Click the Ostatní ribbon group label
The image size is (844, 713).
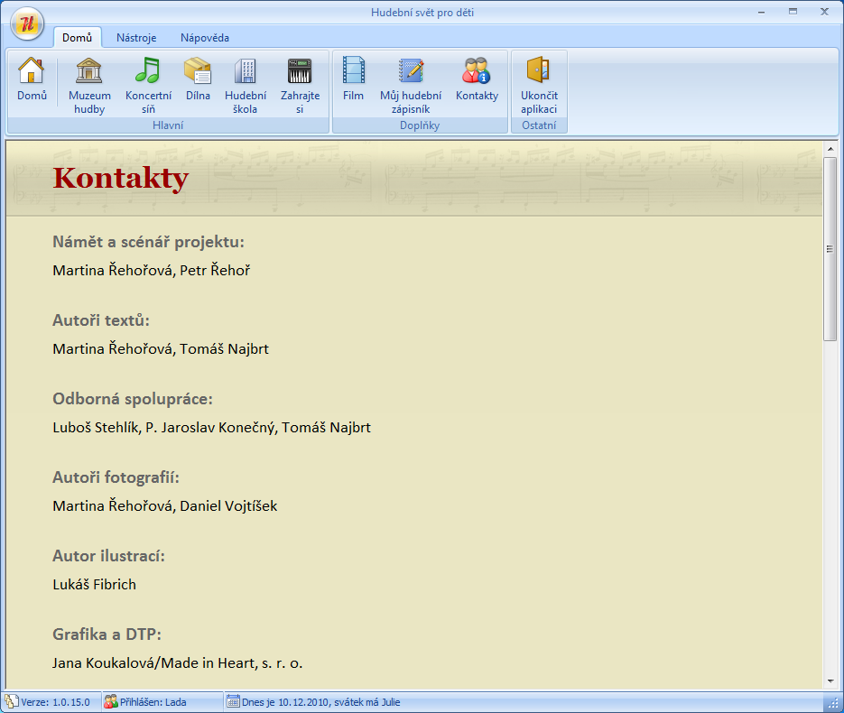click(x=539, y=125)
